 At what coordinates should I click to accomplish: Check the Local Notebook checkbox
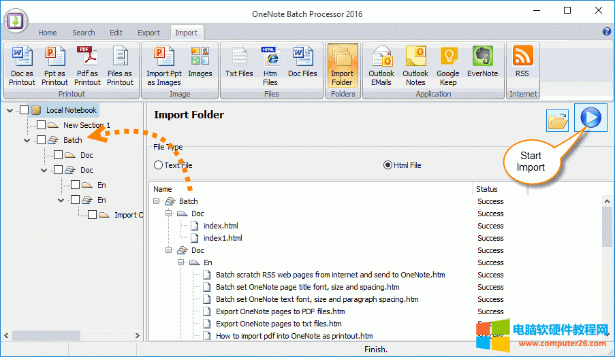point(25,110)
